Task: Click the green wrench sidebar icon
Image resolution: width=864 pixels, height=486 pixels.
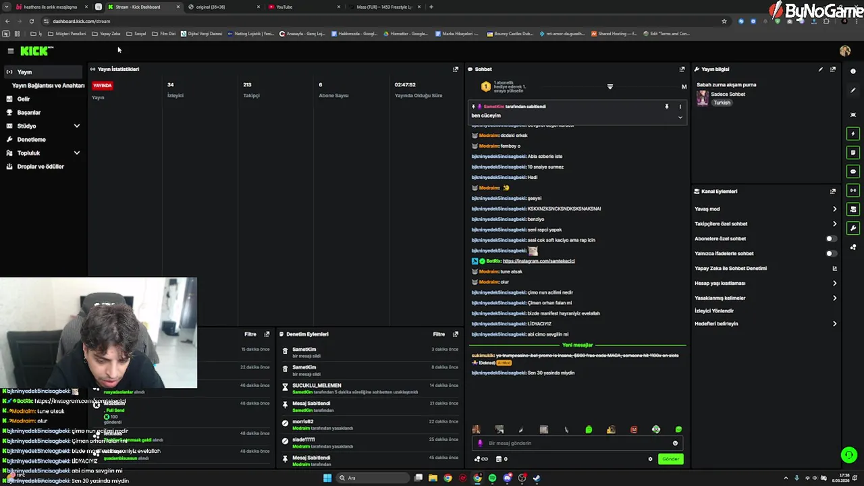Action: 853,228
